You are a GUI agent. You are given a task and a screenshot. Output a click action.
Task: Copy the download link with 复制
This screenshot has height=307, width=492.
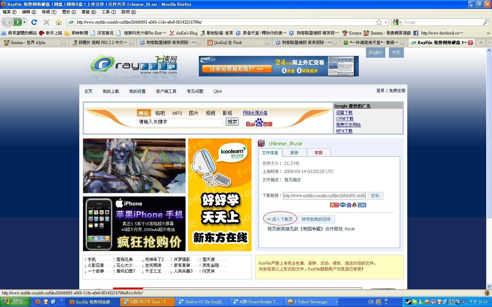[x=375, y=195]
